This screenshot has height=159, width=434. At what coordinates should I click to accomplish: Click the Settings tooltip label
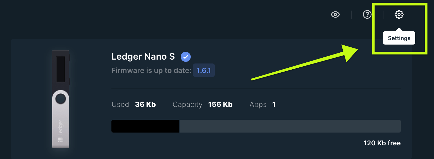pos(399,38)
